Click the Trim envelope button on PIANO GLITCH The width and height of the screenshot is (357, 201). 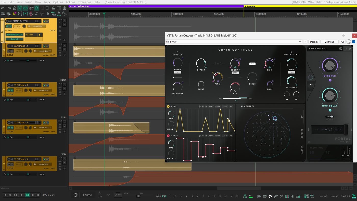(17, 26)
